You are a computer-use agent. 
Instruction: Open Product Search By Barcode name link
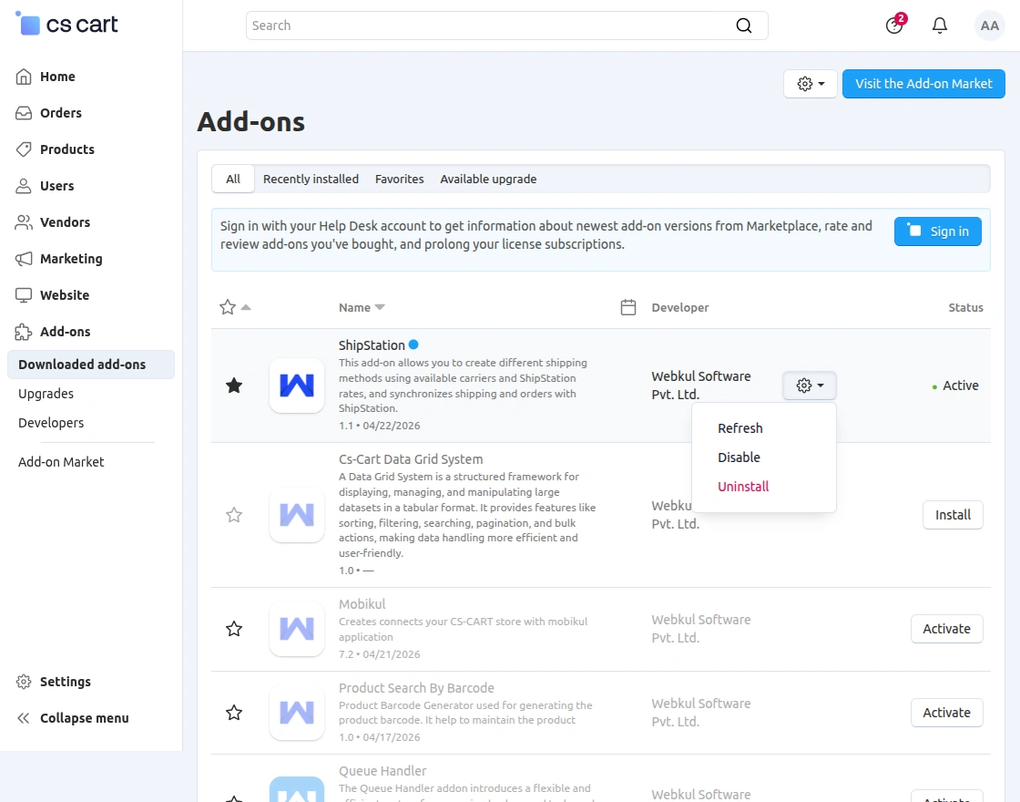coord(416,688)
